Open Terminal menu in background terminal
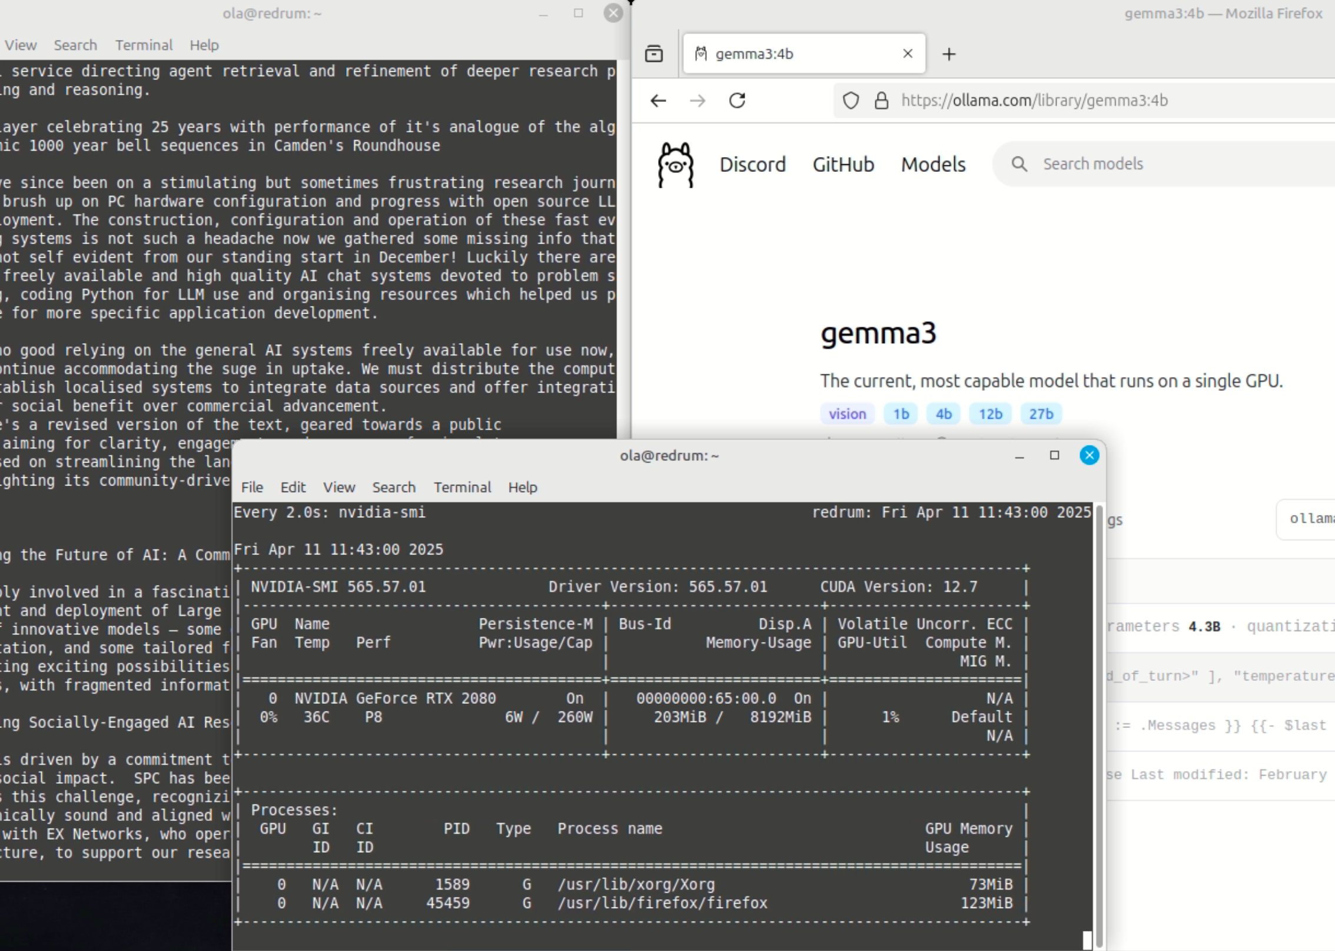1335x951 pixels. [144, 45]
